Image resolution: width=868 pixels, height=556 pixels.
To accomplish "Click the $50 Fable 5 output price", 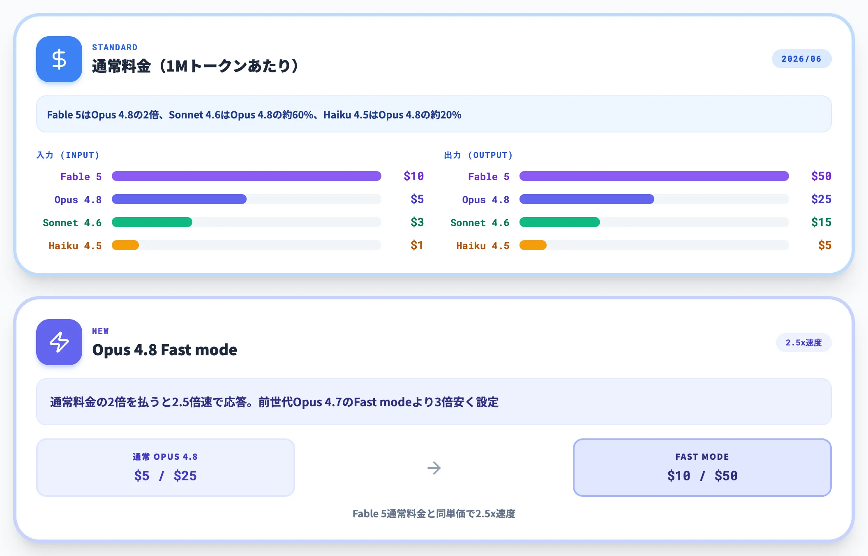I will point(821,176).
